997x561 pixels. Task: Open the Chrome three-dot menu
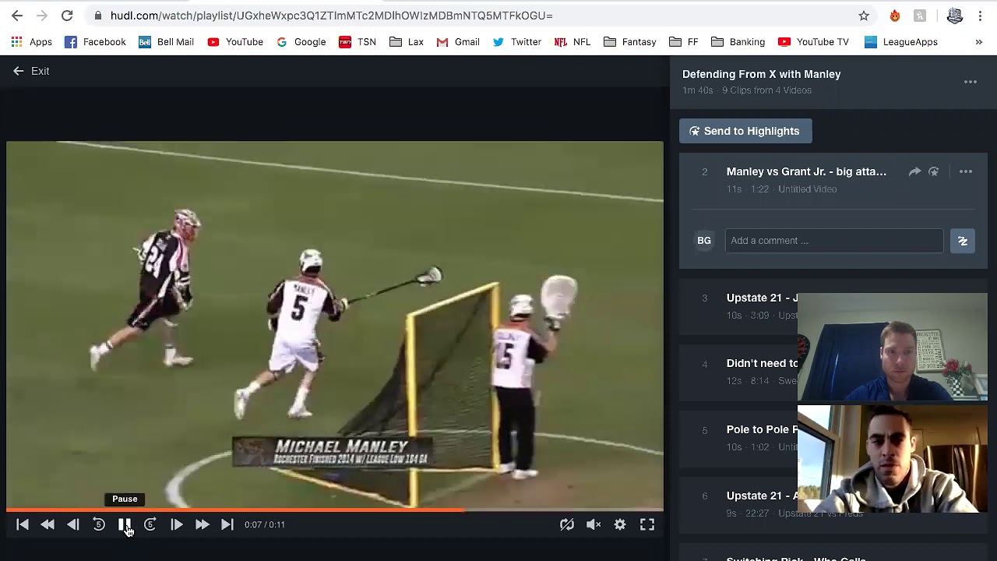(980, 16)
